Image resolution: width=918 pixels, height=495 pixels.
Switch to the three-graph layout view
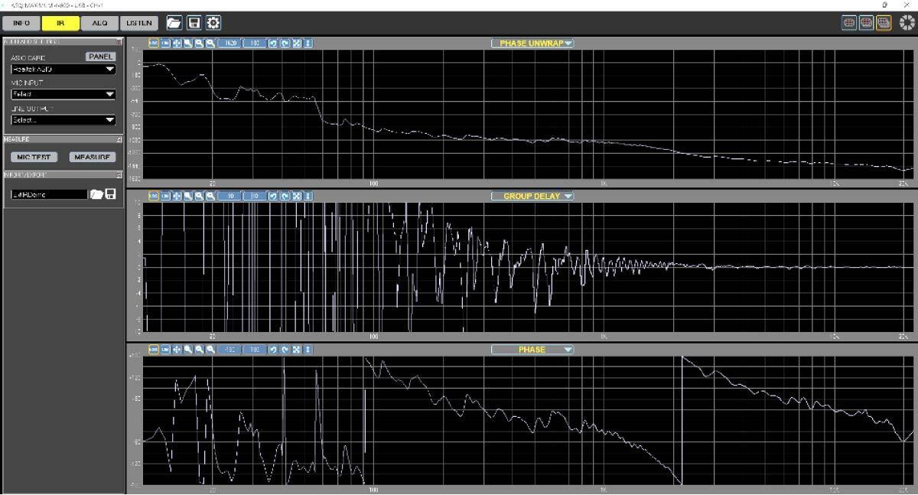click(884, 23)
